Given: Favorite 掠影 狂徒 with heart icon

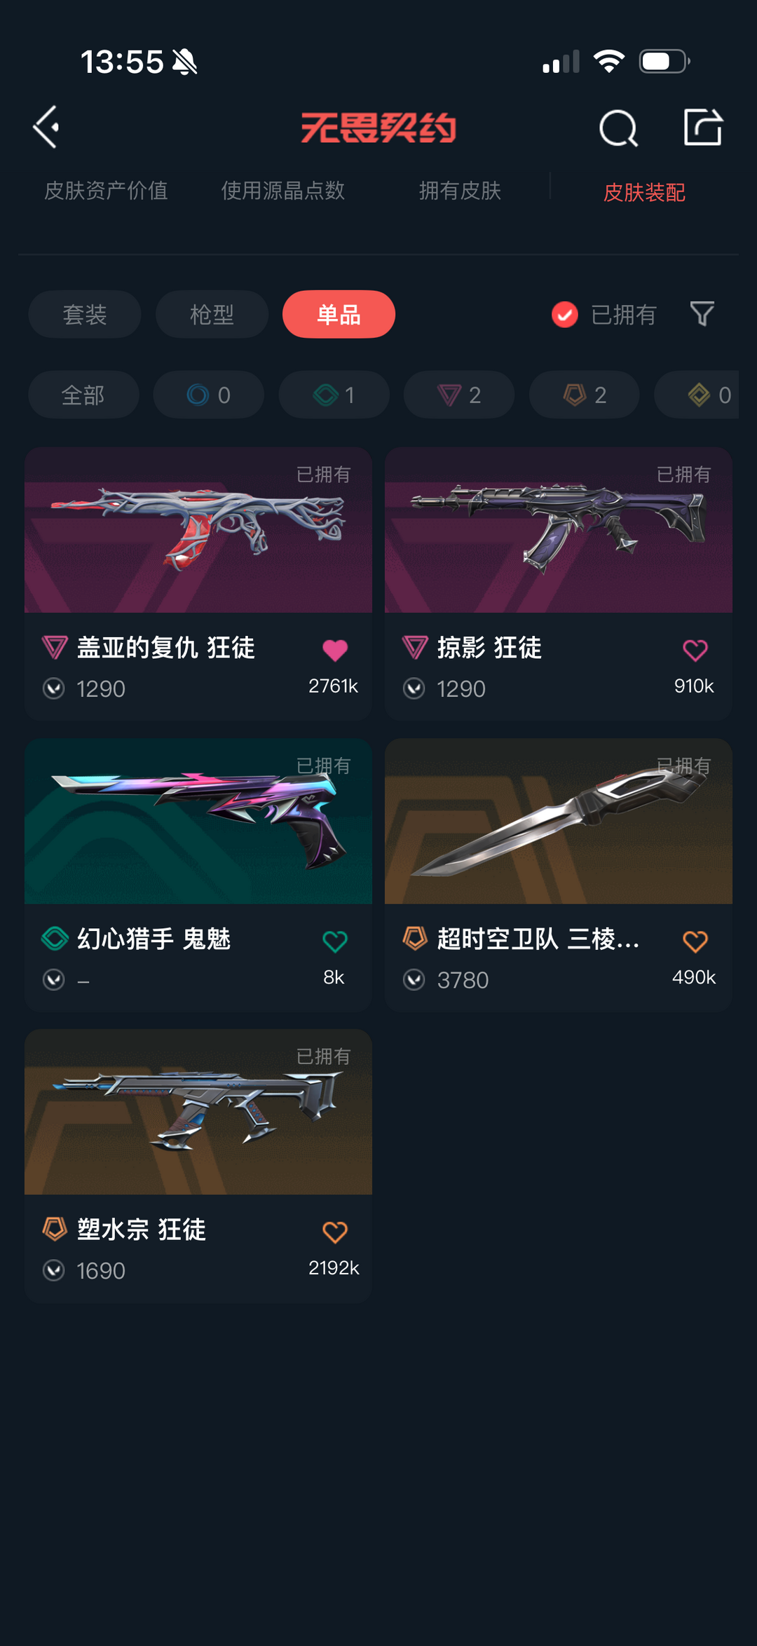Looking at the screenshot, I should [695, 651].
